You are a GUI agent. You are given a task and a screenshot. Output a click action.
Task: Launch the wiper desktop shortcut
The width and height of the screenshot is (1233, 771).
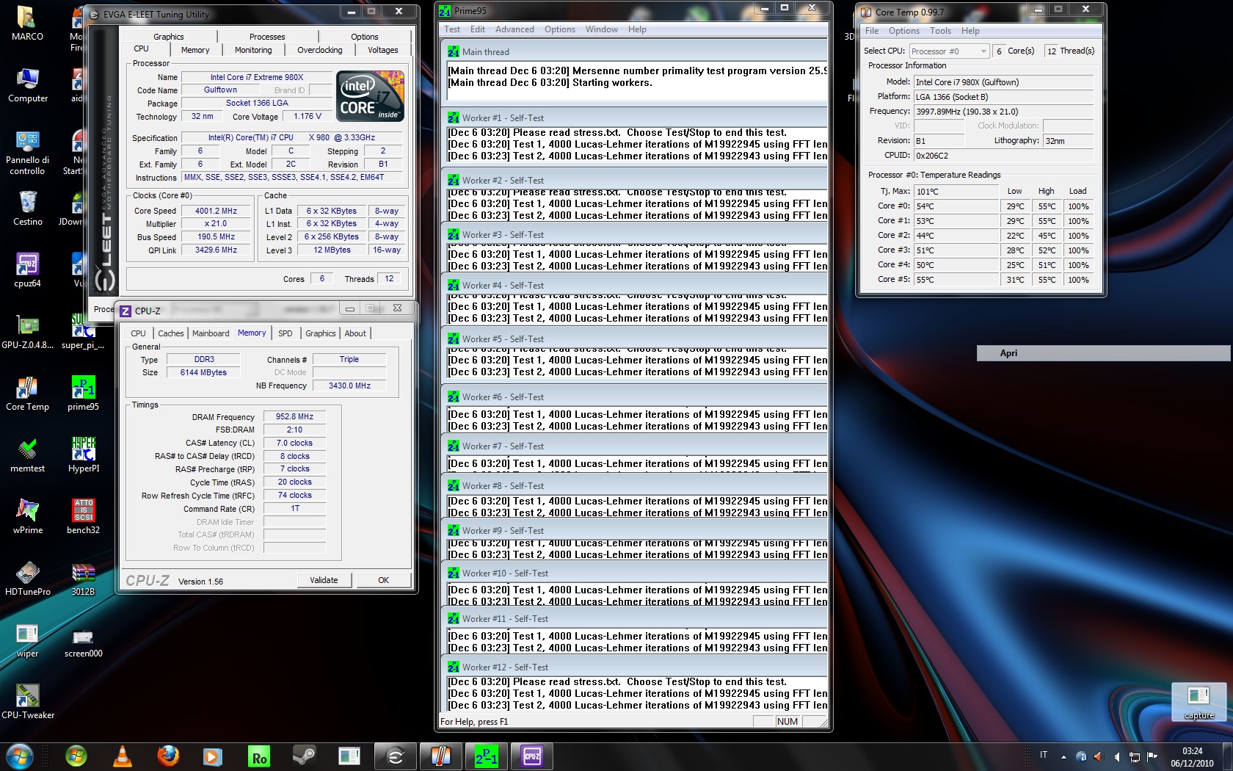tap(27, 640)
